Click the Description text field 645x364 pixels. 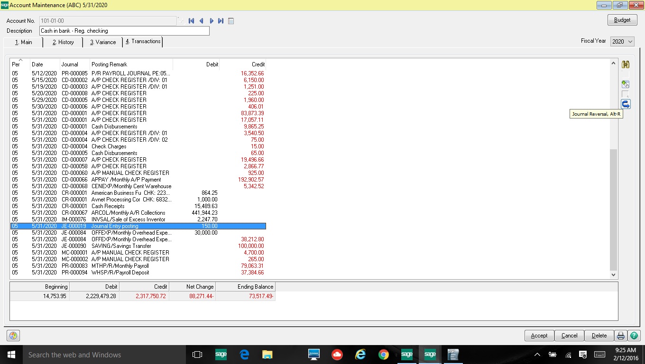[x=124, y=31]
